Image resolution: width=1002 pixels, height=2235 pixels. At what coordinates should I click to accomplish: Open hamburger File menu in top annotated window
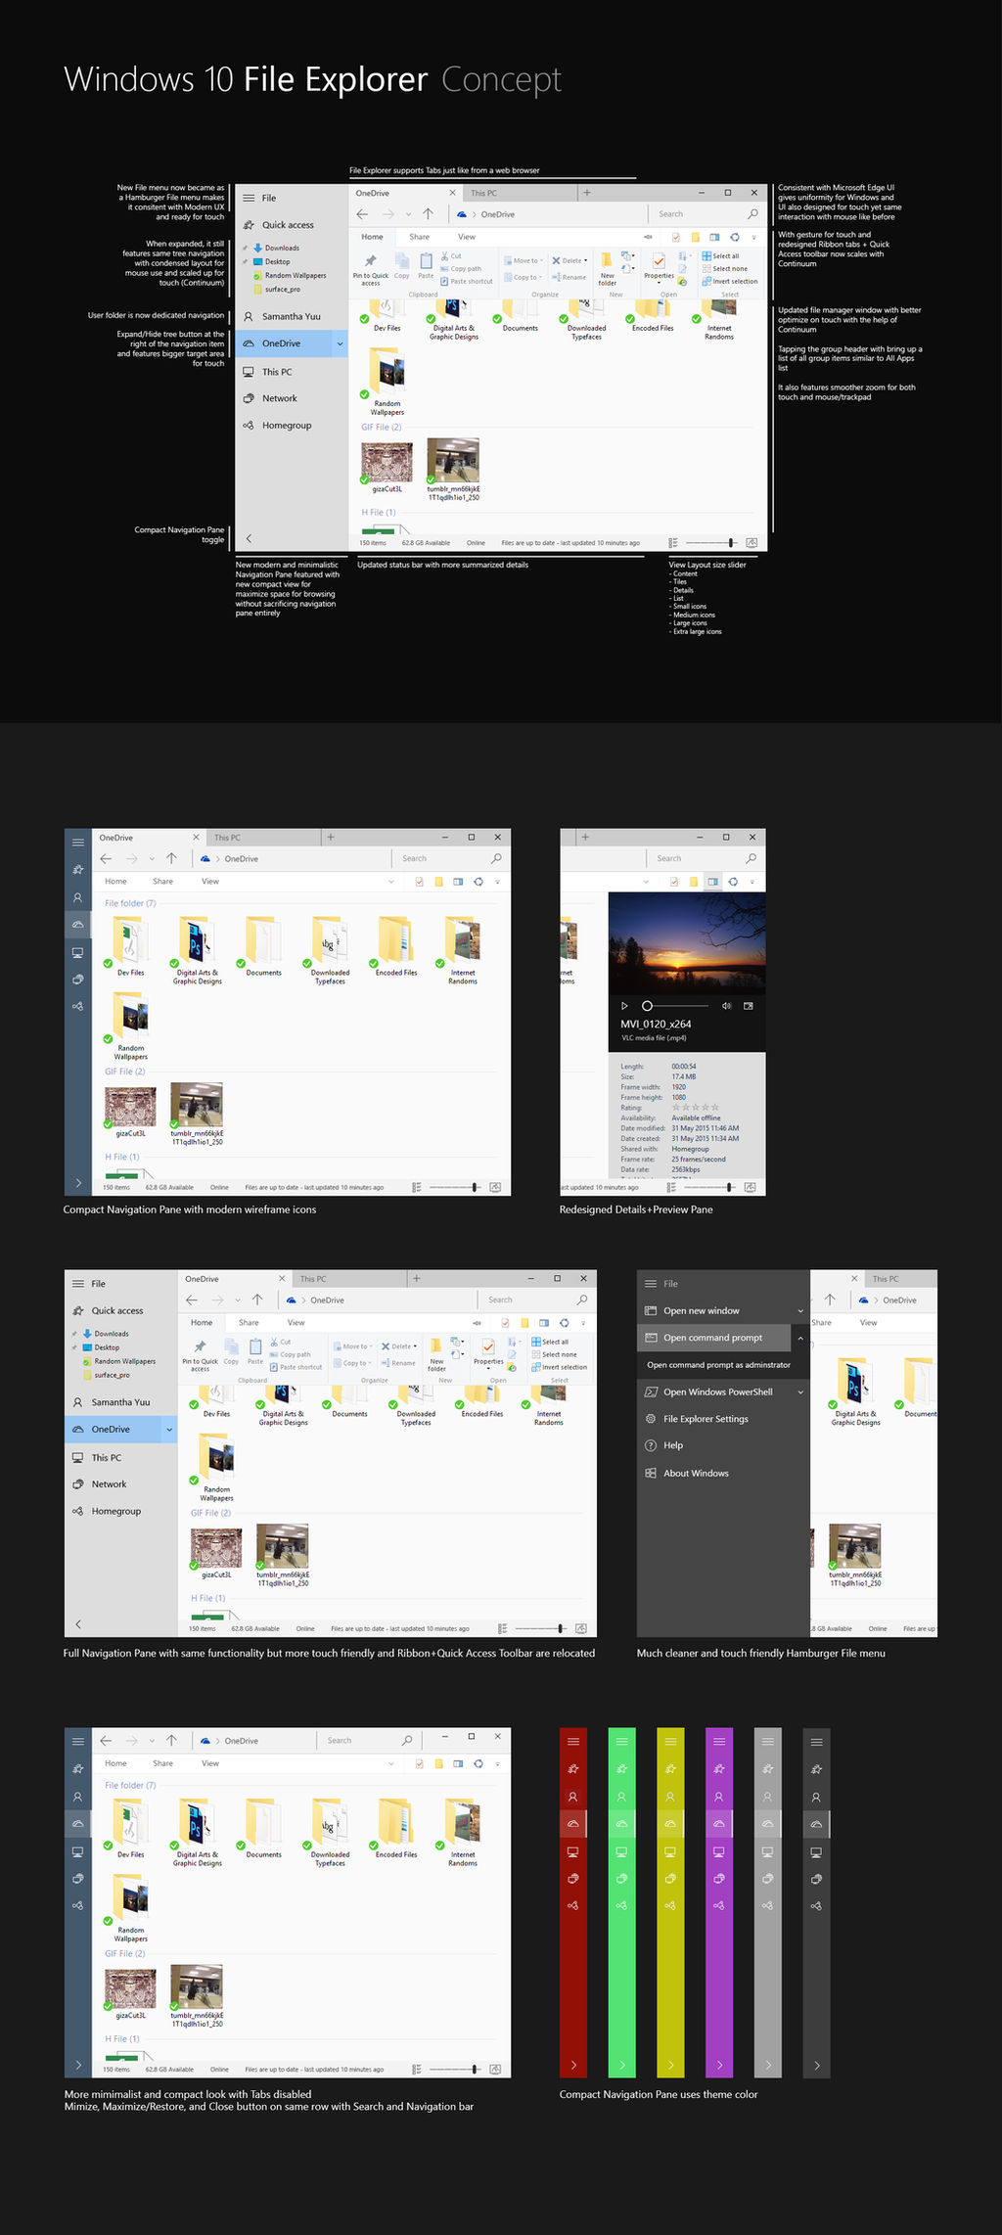coord(250,198)
